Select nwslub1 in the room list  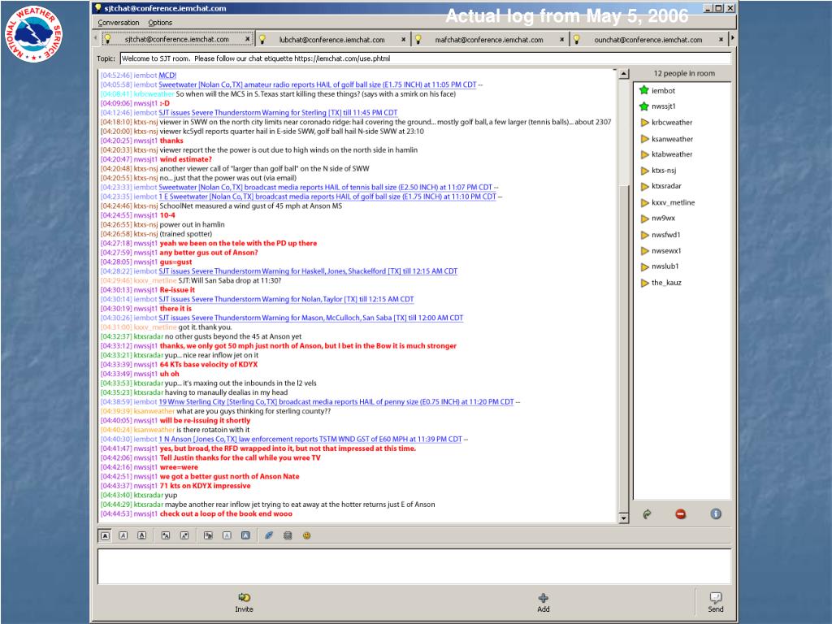(665, 266)
